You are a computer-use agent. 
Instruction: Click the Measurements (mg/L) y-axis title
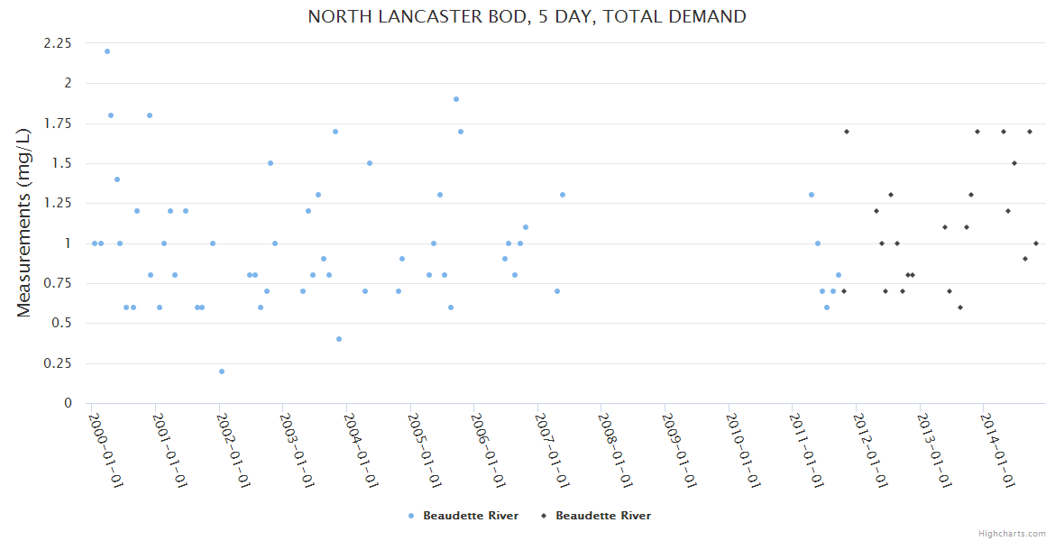click(24, 222)
